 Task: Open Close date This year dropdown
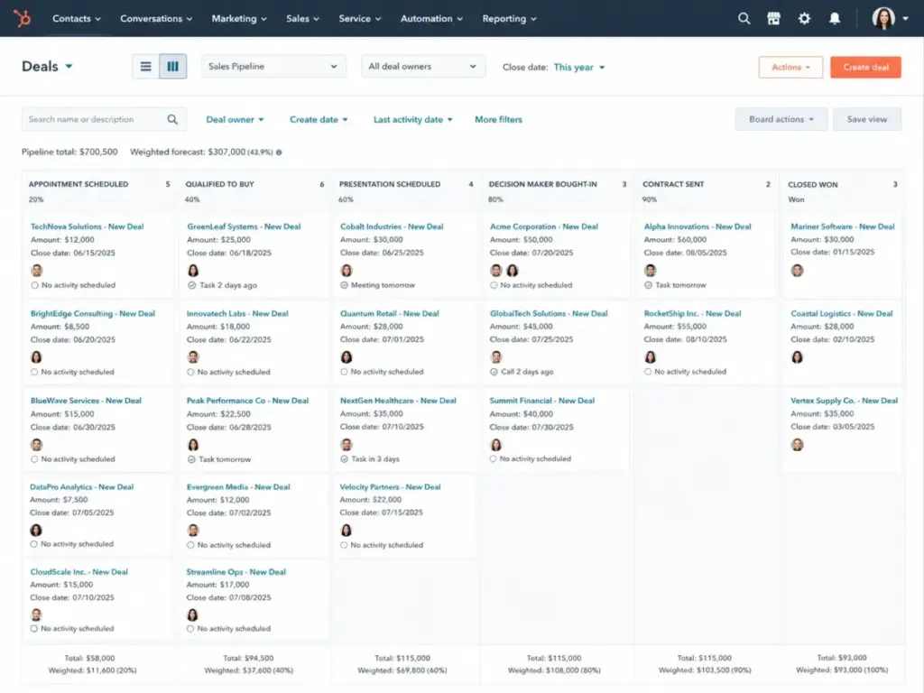(x=579, y=67)
